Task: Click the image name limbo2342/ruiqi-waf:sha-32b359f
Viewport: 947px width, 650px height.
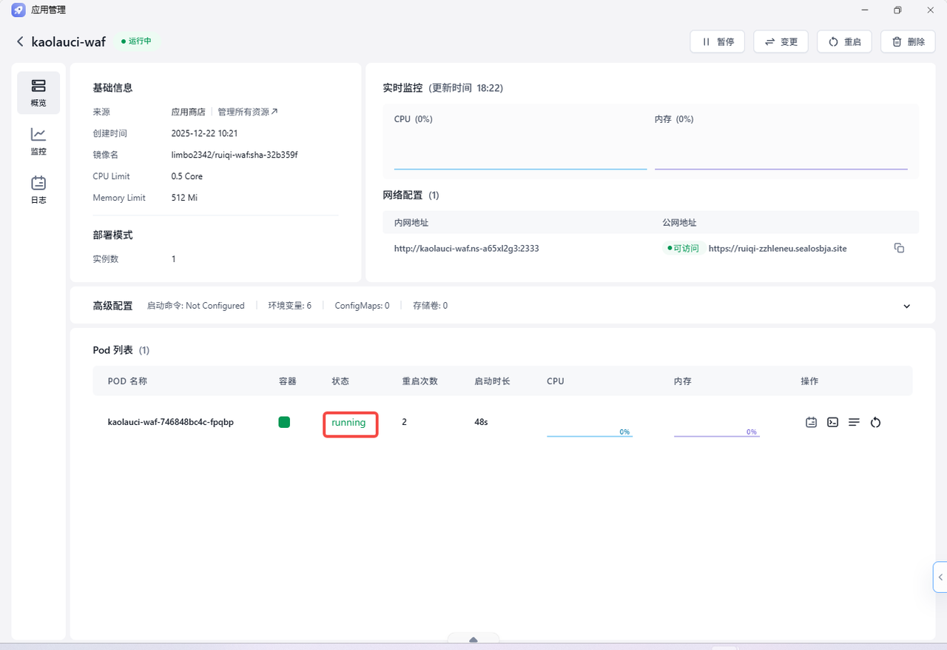Action: [235, 155]
